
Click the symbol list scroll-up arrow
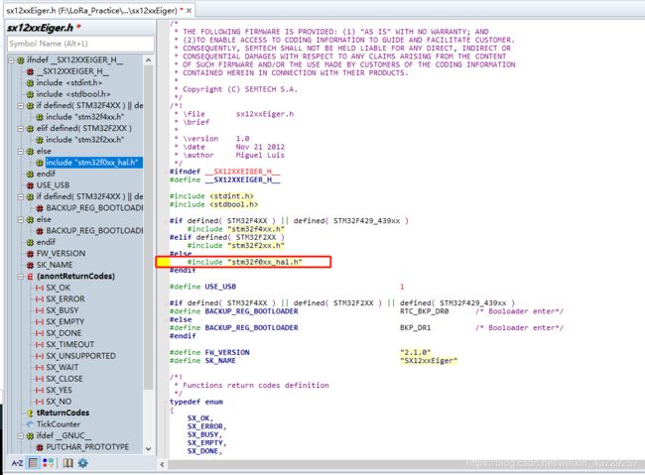point(149,60)
